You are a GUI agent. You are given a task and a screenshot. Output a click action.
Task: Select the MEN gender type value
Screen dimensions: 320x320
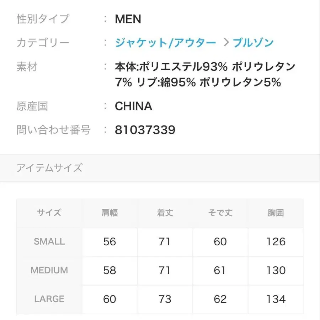tap(127, 19)
